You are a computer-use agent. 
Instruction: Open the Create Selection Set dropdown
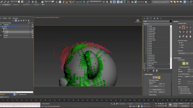(x=95, y=1)
